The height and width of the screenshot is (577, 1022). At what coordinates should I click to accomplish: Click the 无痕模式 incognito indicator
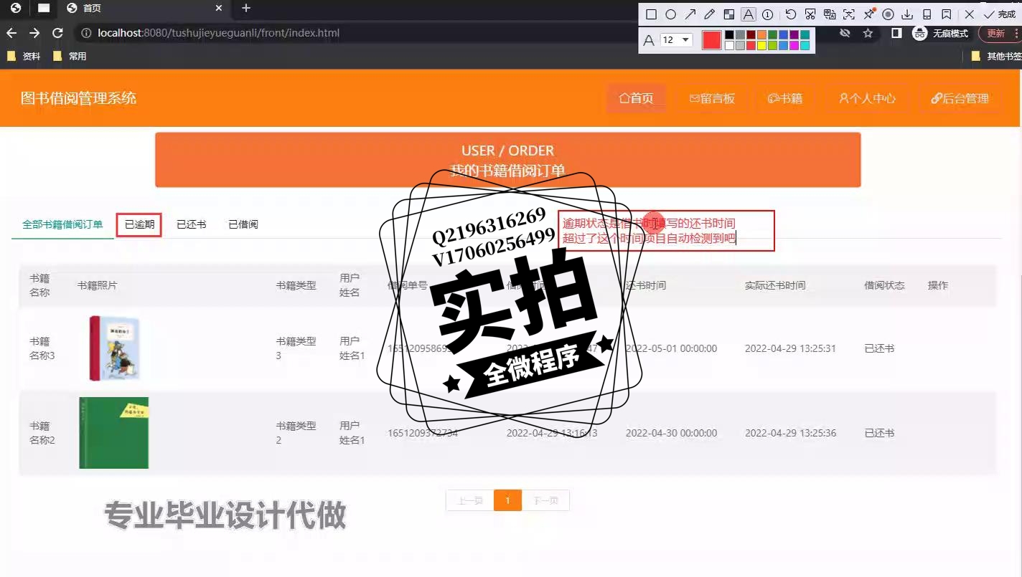pyautogui.click(x=941, y=33)
